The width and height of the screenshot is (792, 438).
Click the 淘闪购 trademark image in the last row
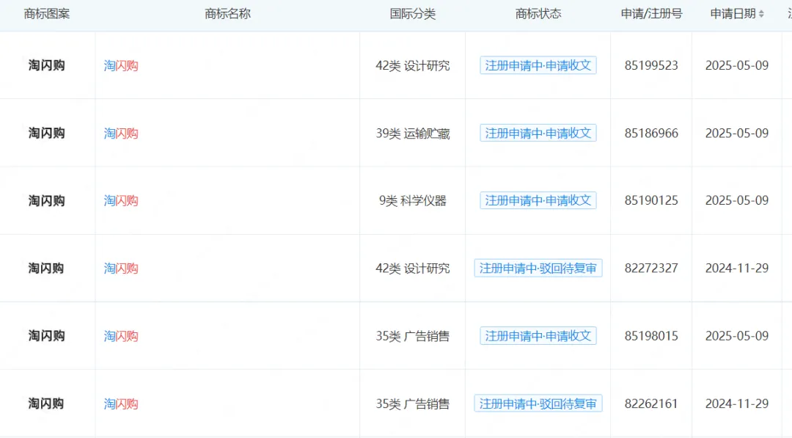(47, 403)
